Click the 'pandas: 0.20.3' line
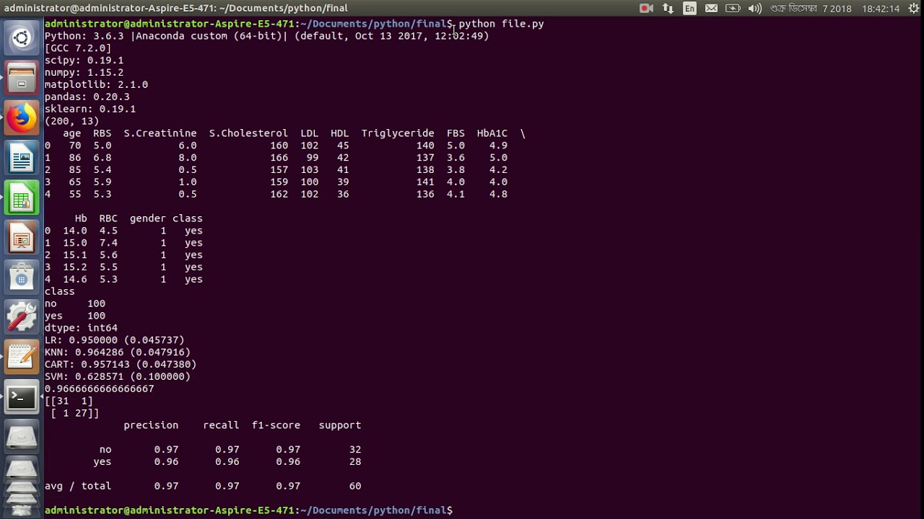The height and width of the screenshot is (519, 924). 87,97
